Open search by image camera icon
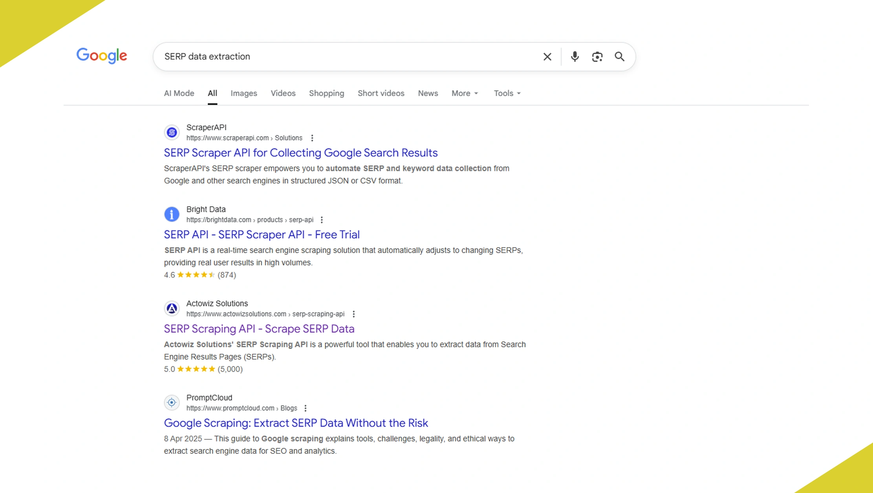Viewport: 873px width, 493px height. coord(597,57)
